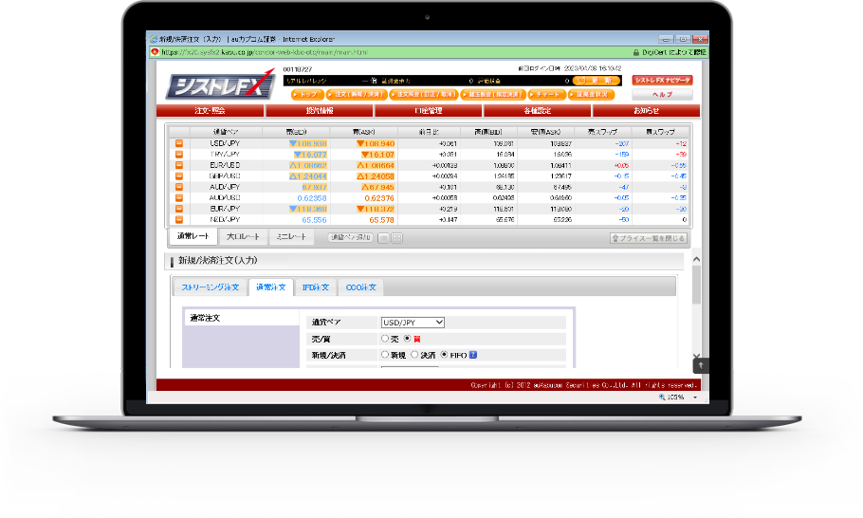Click the SysTrade FX logo
This screenshot has height=518, width=863.
220,85
